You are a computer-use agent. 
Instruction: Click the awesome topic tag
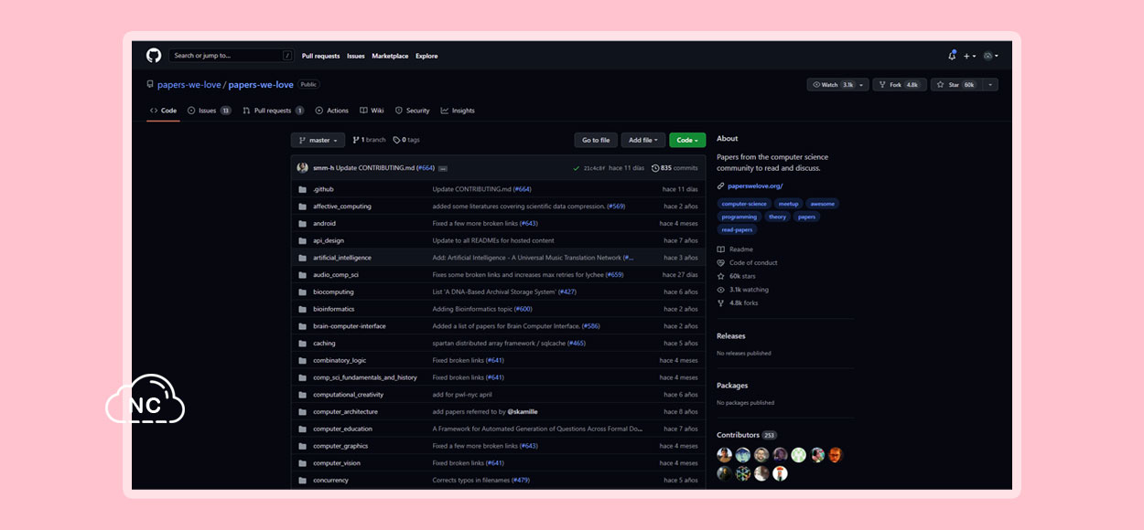822,204
